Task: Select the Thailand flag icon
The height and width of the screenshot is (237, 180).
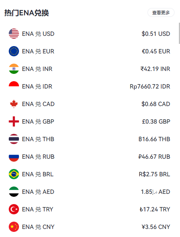Action: pyautogui.click(x=14, y=139)
